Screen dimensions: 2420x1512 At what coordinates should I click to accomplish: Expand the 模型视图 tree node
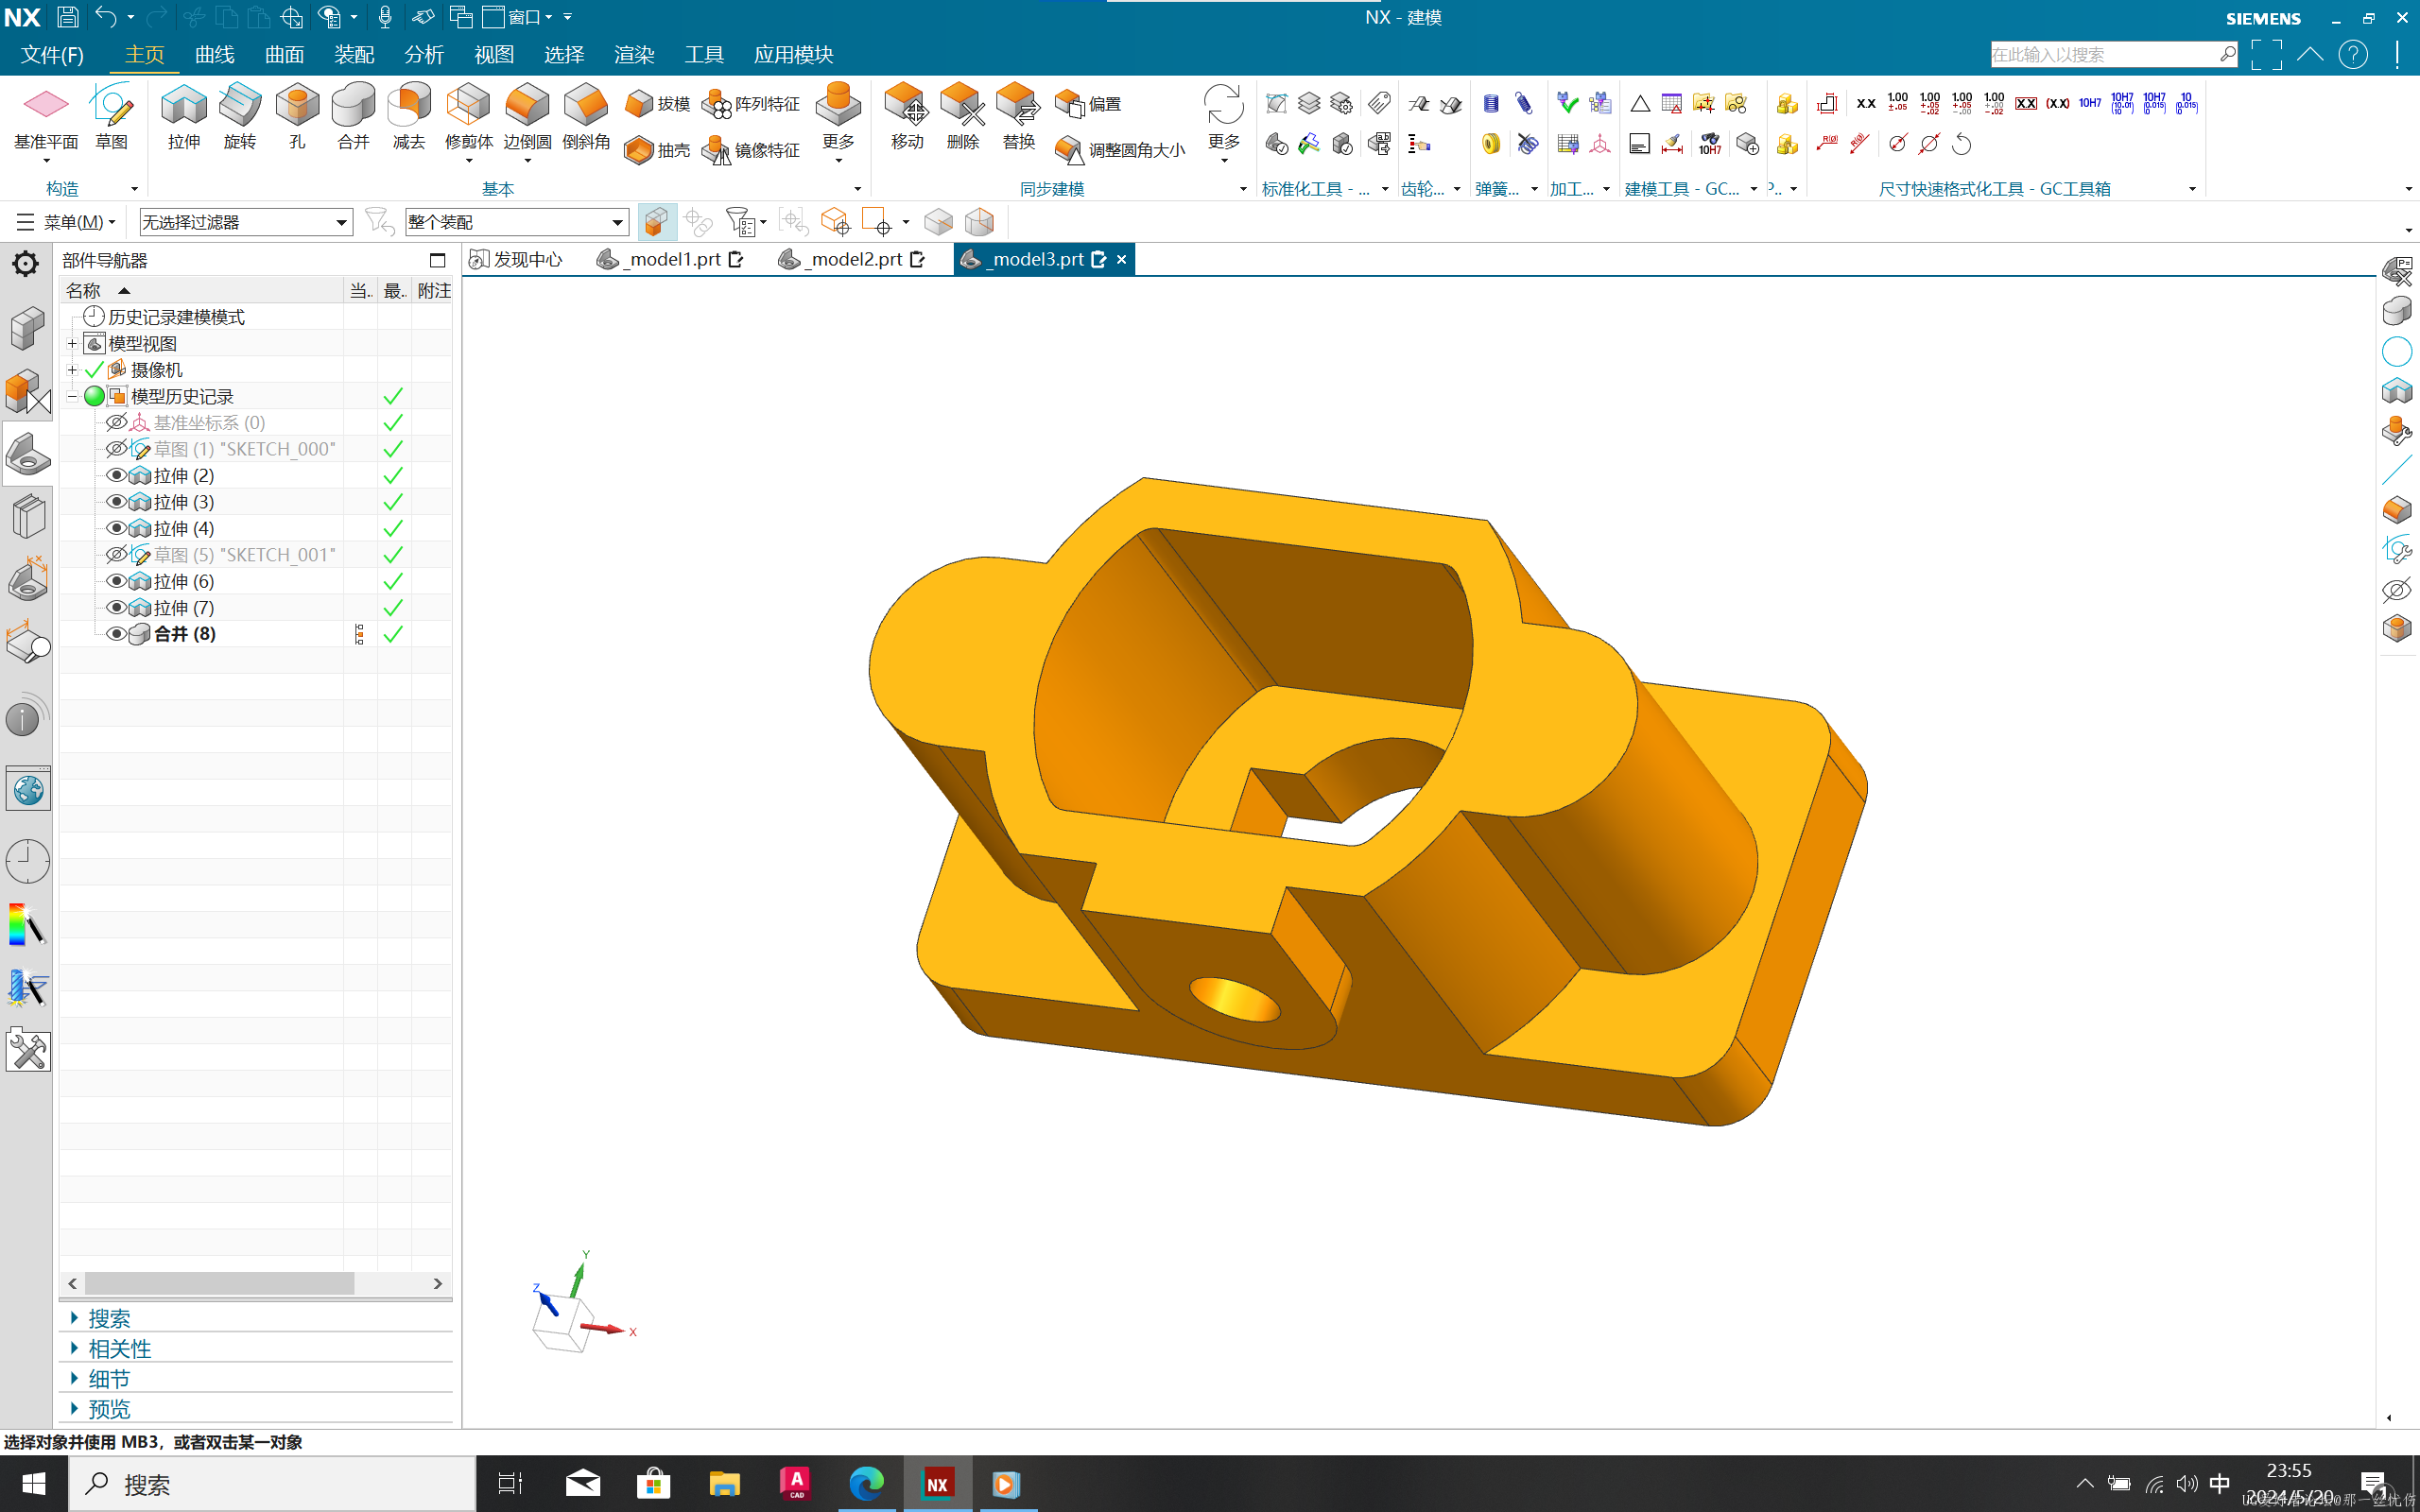point(72,344)
